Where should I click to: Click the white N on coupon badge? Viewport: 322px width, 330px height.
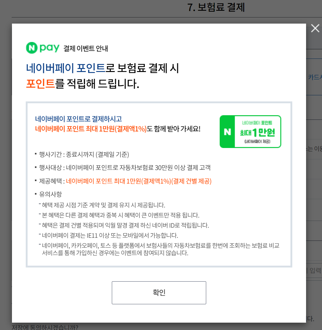[x=227, y=132]
